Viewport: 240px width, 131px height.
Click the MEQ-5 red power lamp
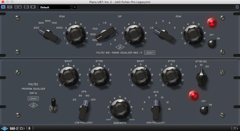coord(212,22)
